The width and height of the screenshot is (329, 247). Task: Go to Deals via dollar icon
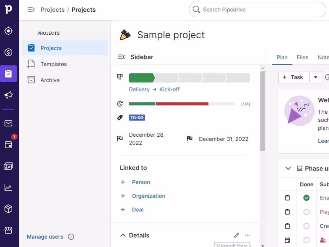[8, 52]
